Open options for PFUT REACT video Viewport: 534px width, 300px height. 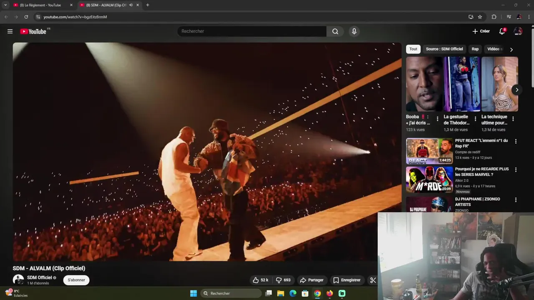(x=516, y=142)
